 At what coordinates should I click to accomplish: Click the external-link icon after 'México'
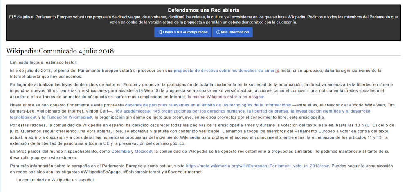[x=150, y=152]
